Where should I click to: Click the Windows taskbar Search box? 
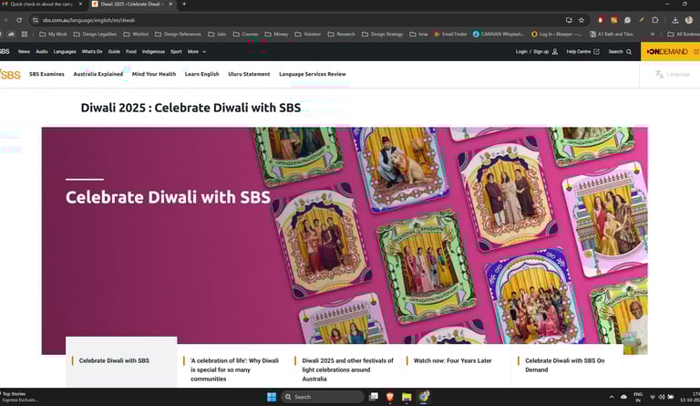323,397
